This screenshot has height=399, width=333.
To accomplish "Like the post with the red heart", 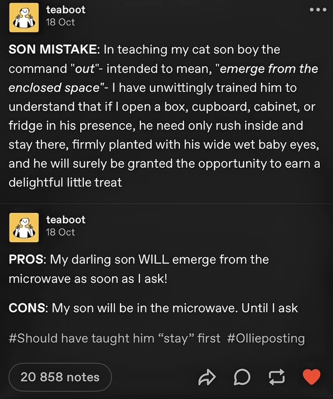I will point(312,377).
